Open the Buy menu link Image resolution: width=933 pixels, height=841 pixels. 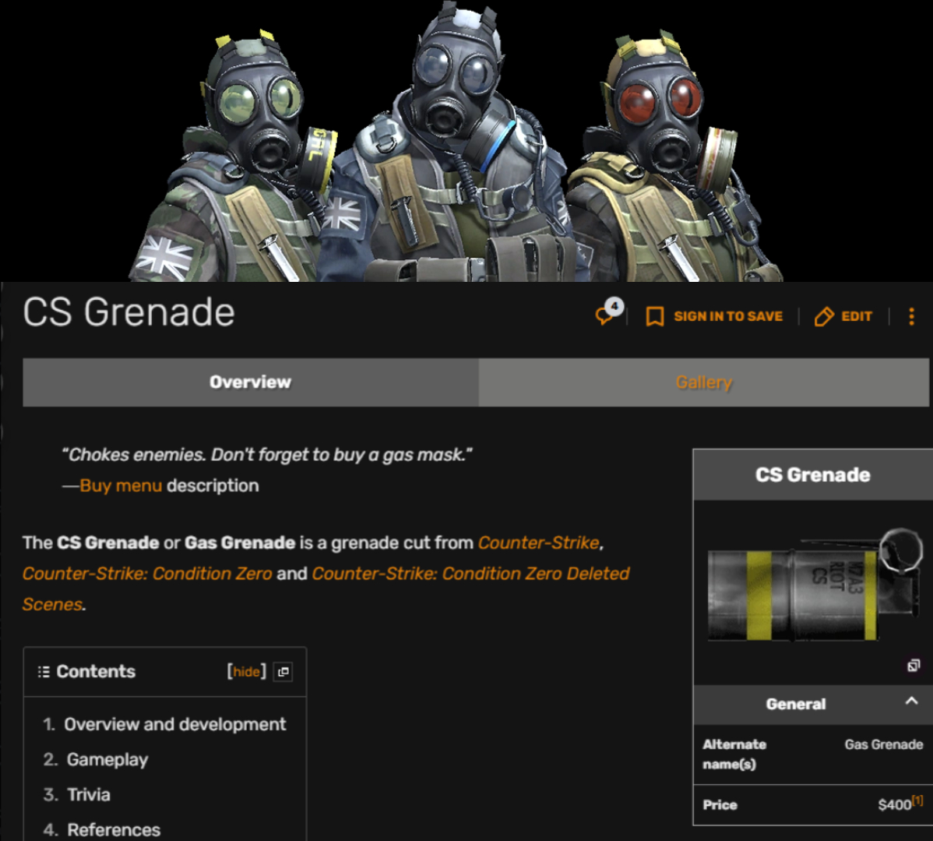(x=121, y=486)
